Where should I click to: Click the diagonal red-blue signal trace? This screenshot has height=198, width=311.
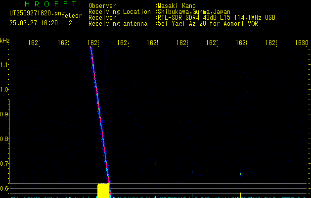tap(99, 114)
